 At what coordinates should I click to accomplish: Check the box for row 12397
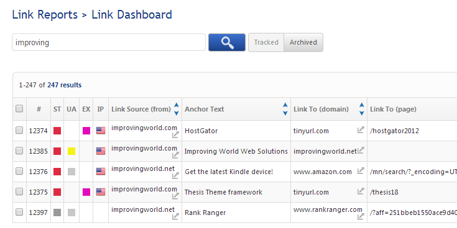click(x=19, y=212)
